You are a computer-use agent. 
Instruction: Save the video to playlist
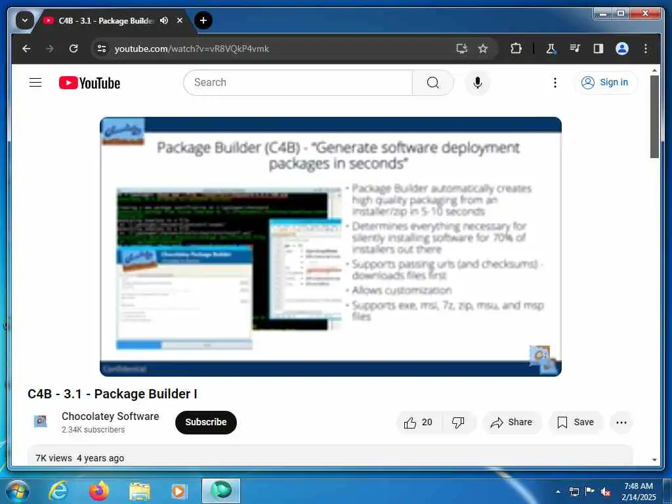(x=576, y=423)
